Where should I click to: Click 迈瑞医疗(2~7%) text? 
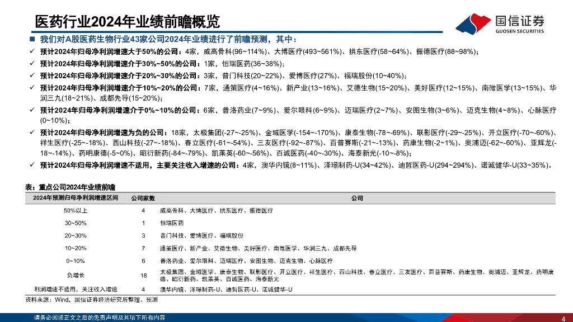[x=371, y=110]
